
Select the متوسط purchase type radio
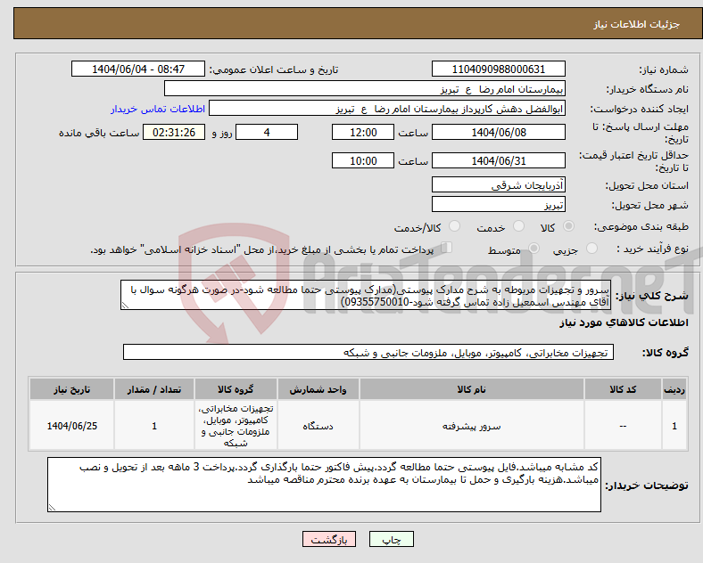coord(533,249)
